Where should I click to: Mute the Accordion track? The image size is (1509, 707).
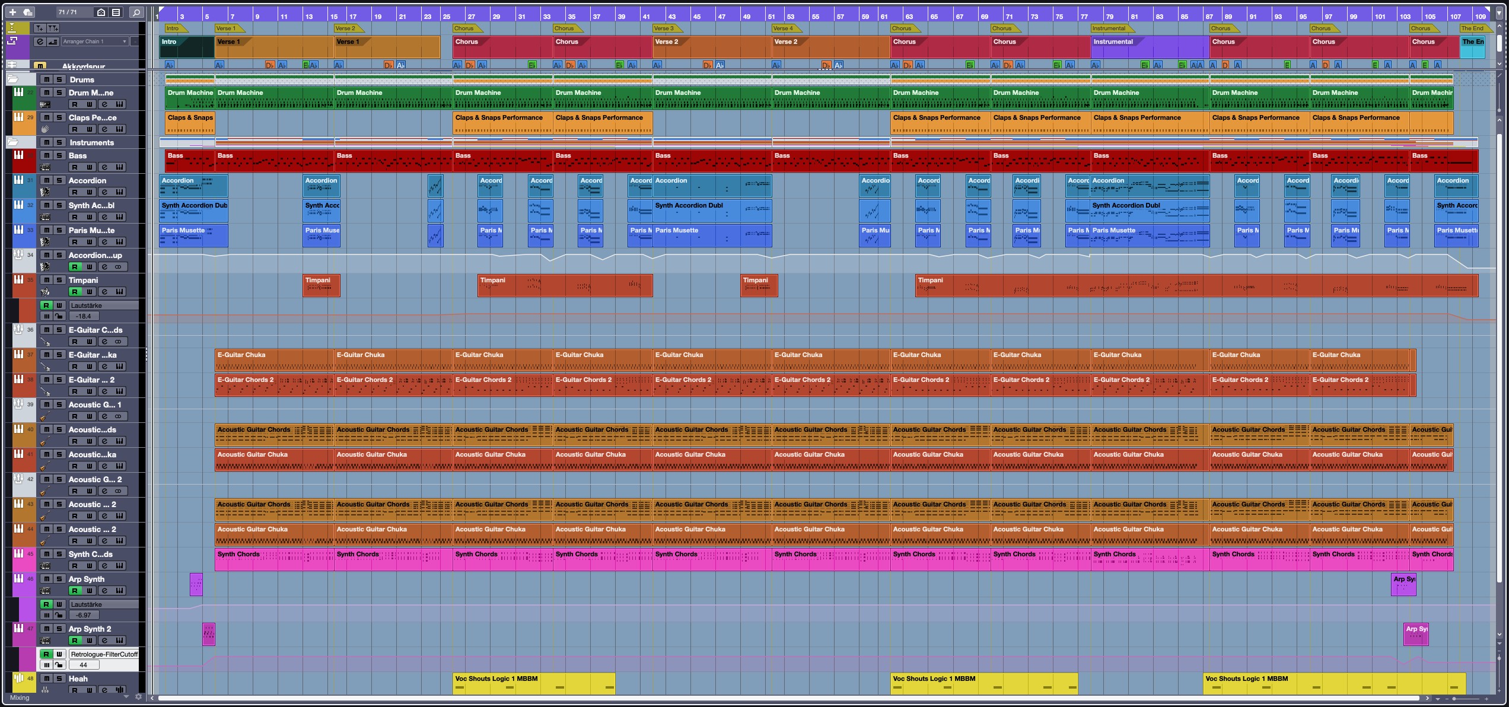click(x=46, y=180)
